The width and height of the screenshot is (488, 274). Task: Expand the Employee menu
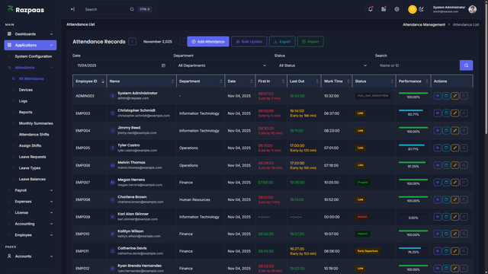click(30, 235)
